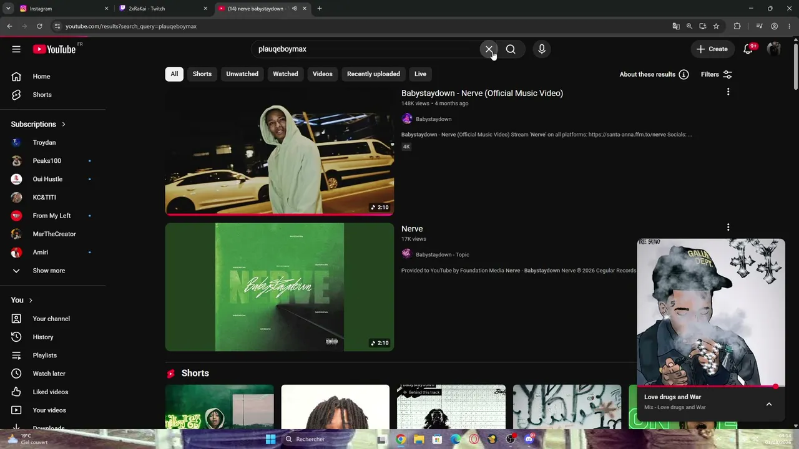Viewport: 799px width, 449px height.
Task: Reload the current page
Action: click(39, 26)
